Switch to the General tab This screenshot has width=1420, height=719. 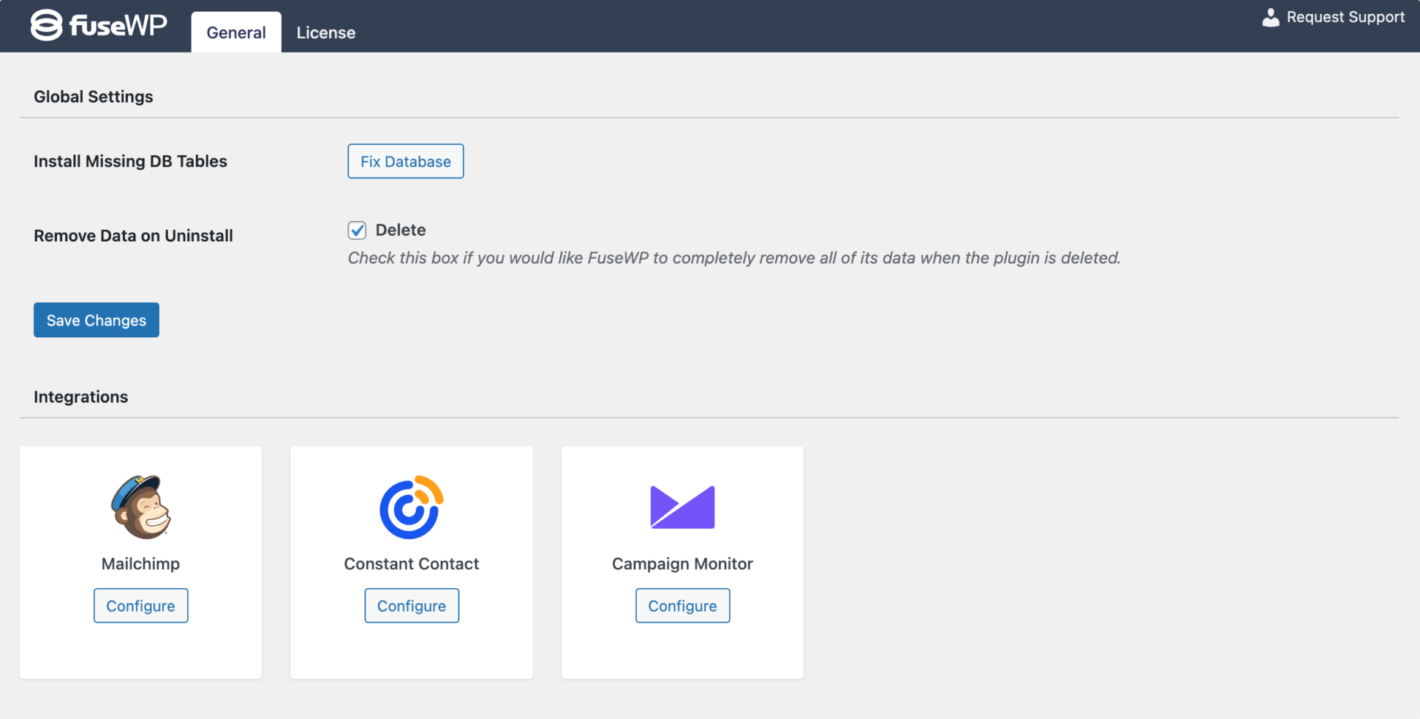(236, 33)
